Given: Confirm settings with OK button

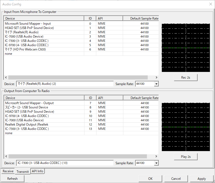Looking at the screenshot, I should coord(150,179).
